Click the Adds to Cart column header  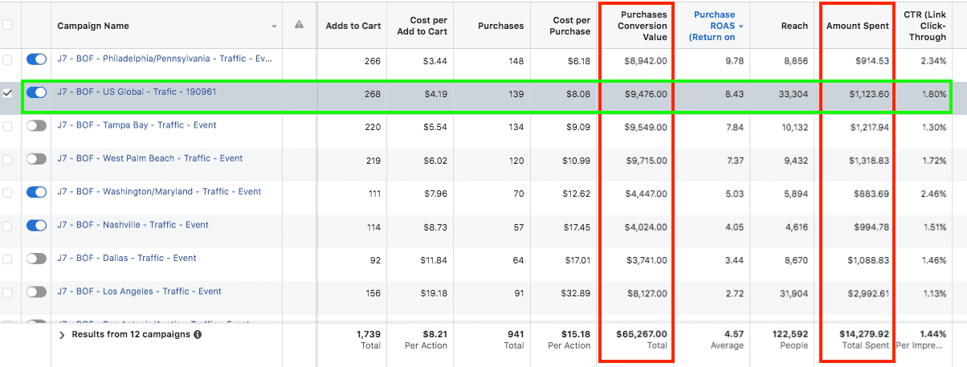tap(353, 26)
